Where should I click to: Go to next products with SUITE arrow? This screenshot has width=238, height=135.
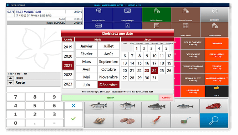[217, 91]
